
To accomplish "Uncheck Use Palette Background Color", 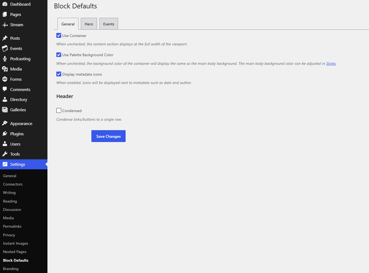I will click(59, 55).
